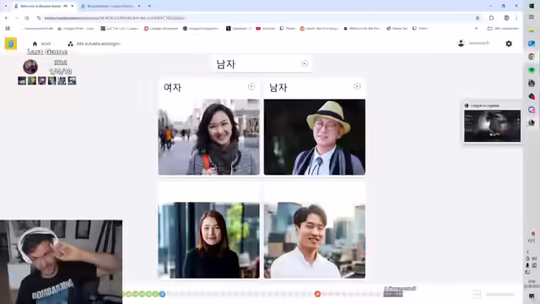
Task: Jump to the red progress marker
Action: pyautogui.click(x=317, y=294)
